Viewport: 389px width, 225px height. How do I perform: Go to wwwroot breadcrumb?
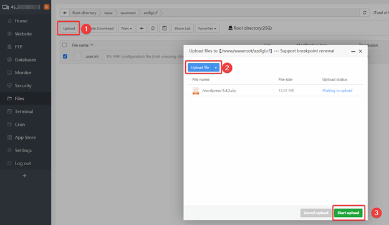tap(128, 12)
